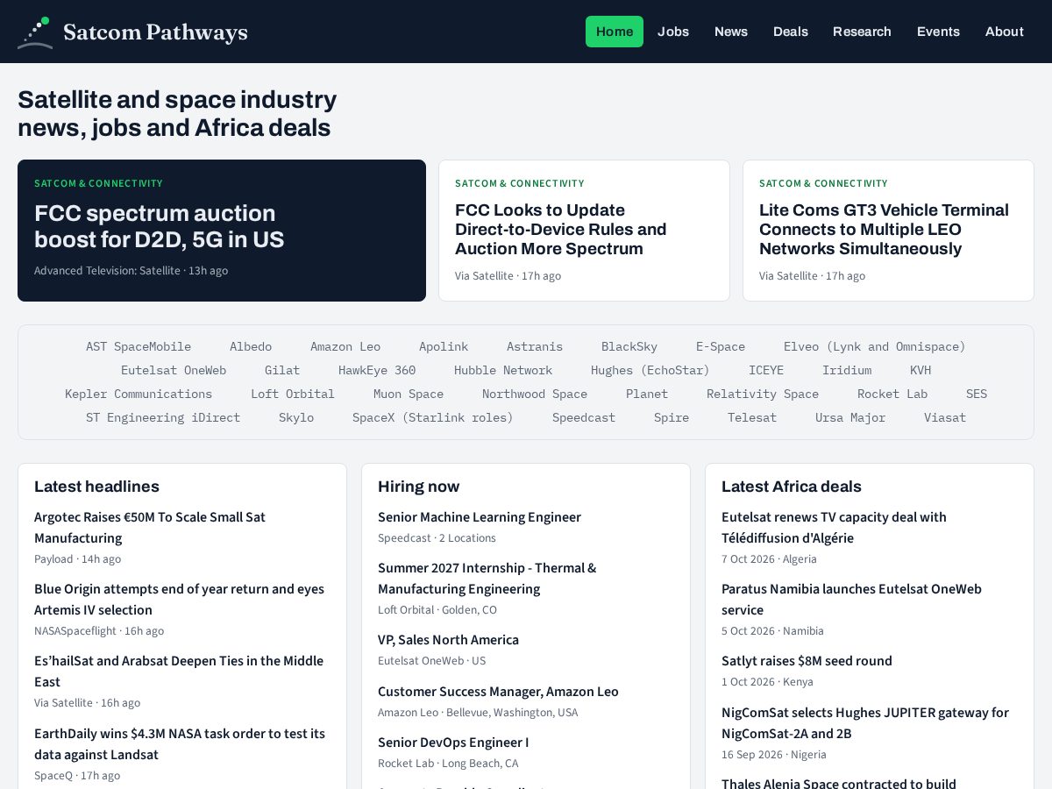
Task: Go to the Home nav tab
Action: (615, 32)
